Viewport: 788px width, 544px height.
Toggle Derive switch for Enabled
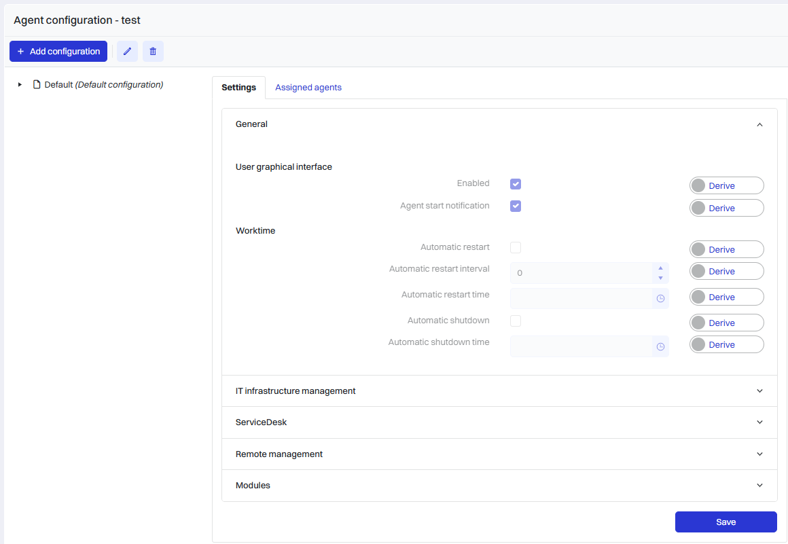(726, 185)
